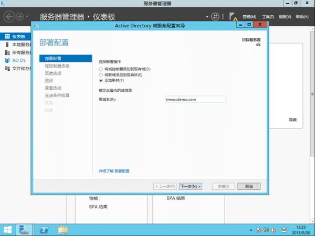Click the previous step (P) button
Screen dimensions: 315x236
[x=165, y=186]
